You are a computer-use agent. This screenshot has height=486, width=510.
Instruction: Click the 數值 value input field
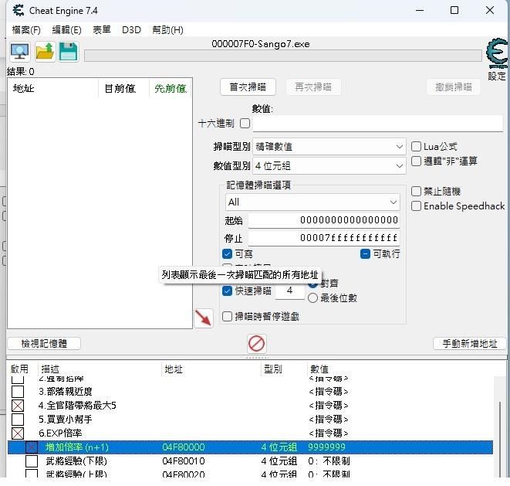pyautogui.click(x=377, y=124)
